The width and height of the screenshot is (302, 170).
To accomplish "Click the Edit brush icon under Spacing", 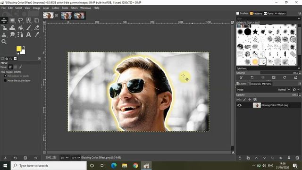I will pyautogui.click(x=241, y=77).
